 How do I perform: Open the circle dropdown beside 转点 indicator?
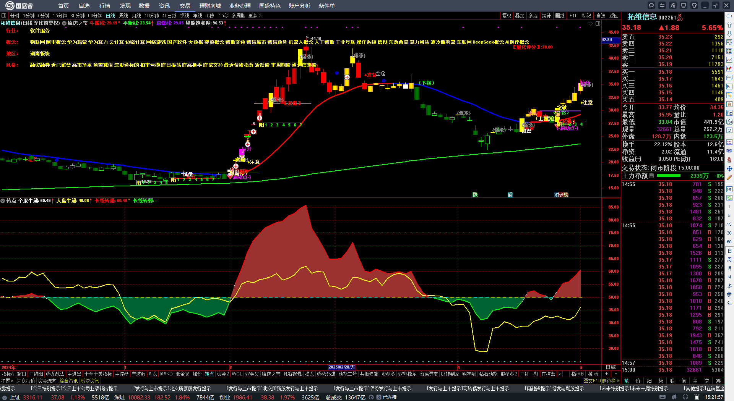3,200
